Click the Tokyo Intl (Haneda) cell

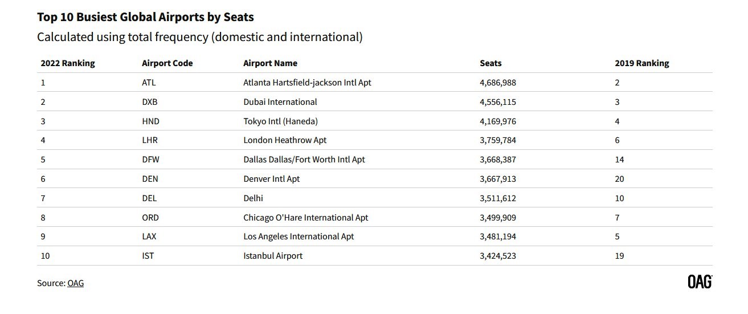click(280, 121)
